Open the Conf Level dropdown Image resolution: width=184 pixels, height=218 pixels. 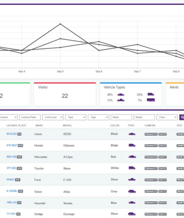pyautogui.click(x=53, y=117)
